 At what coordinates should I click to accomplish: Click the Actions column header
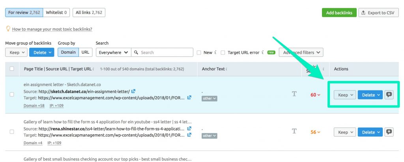click(341, 69)
